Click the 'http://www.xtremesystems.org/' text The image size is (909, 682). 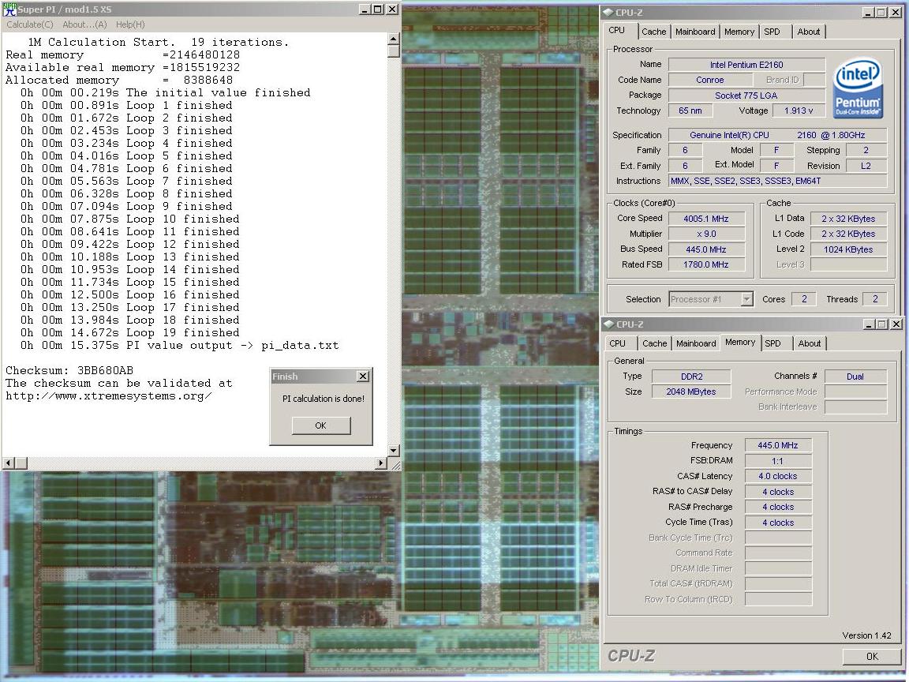109,396
